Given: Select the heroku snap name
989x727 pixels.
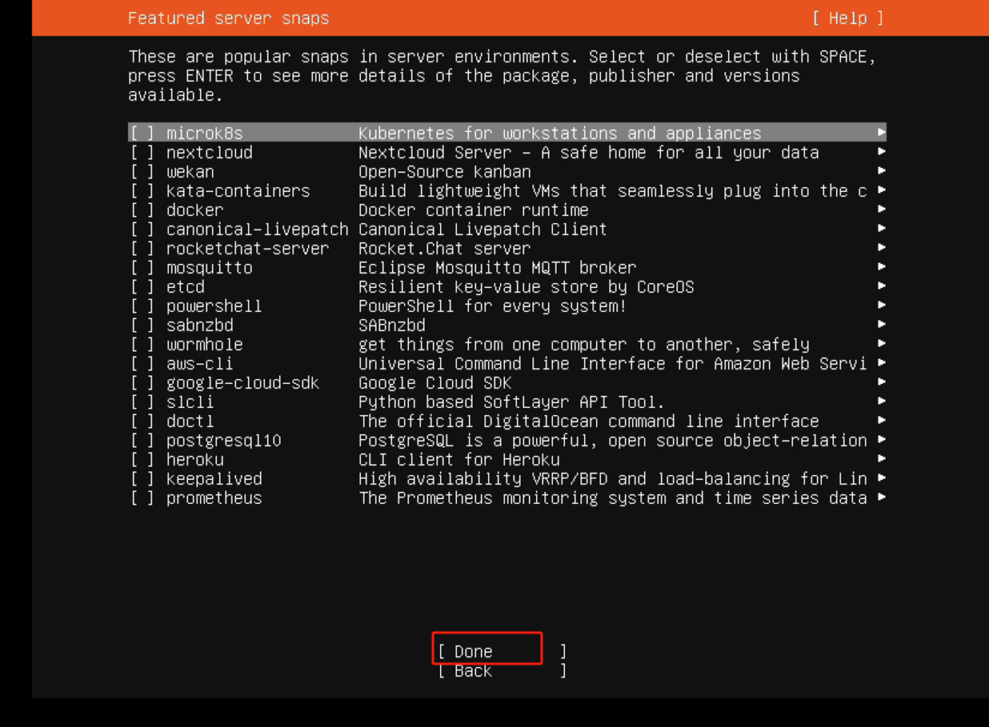Looking at the screenshot, I should [195, 460].
